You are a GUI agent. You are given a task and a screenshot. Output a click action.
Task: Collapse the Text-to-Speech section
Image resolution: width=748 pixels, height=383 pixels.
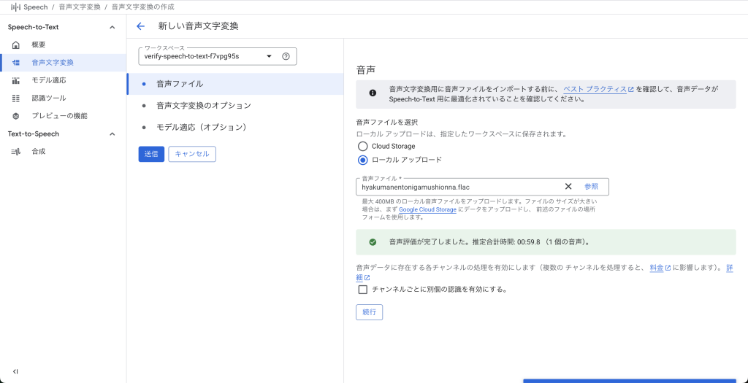tap(112, 134)
